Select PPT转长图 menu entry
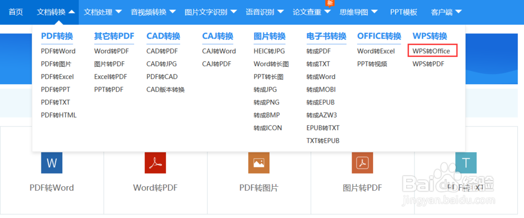The image size is (524, 218). pos(268,77)
